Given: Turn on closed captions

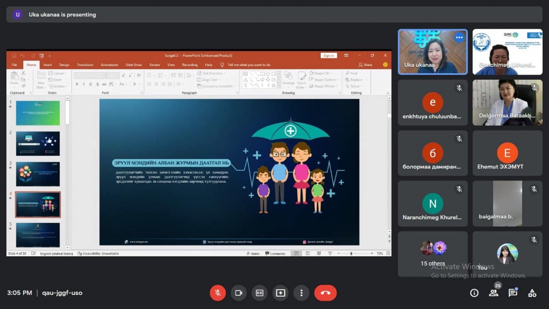Looking at the screenshot, I should tap(259, 293).
